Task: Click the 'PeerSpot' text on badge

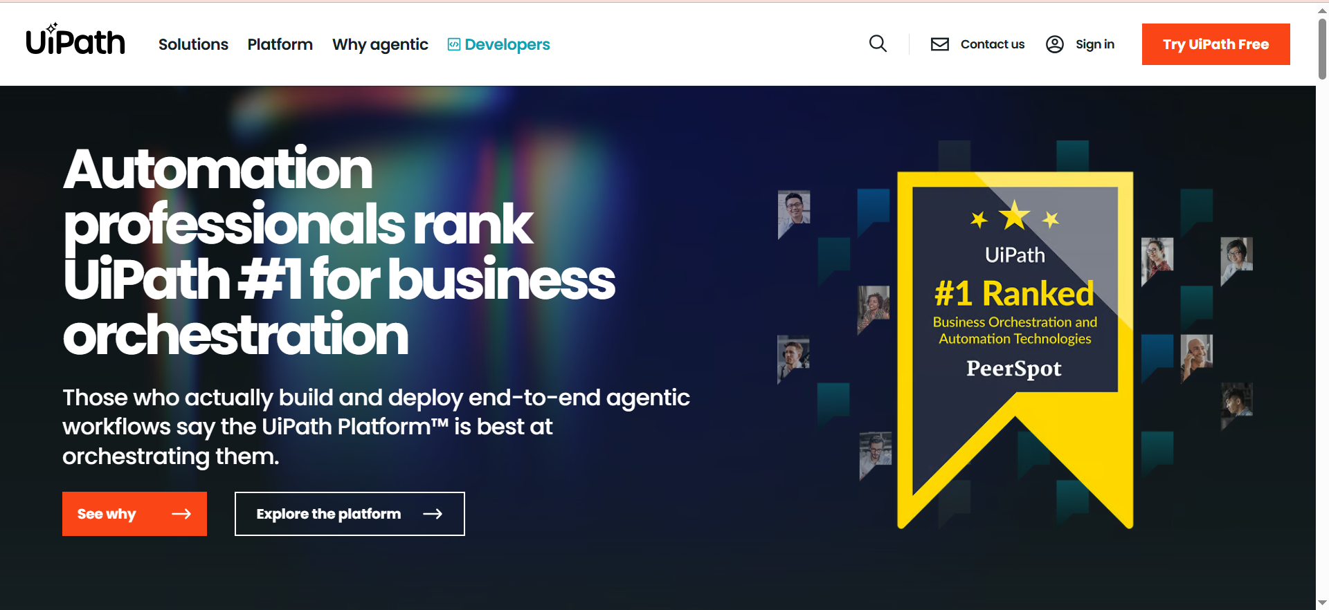Action: (x=1014, y=369)
